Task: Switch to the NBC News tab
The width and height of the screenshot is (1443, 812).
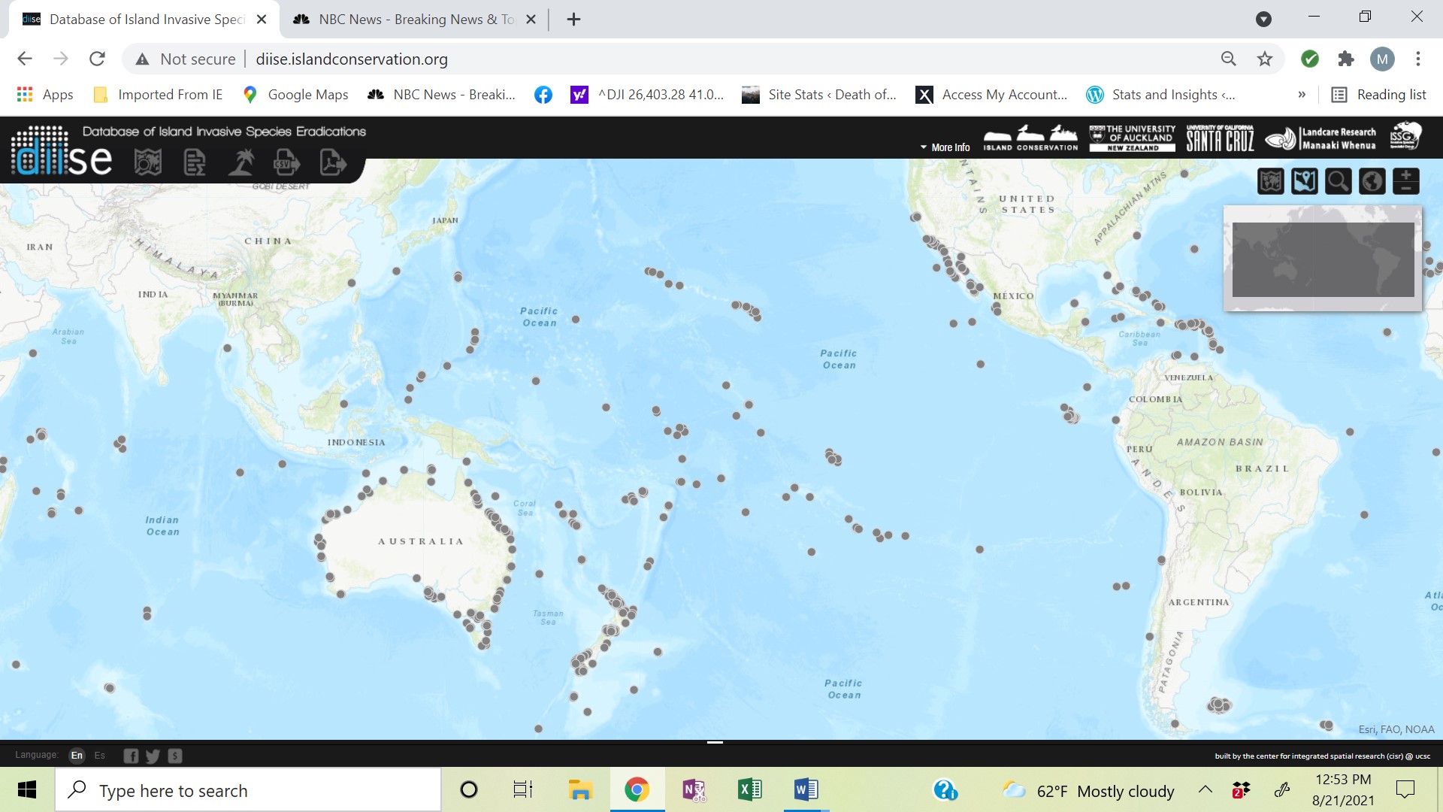Action: pyautogui.click(x=413, y=20)
